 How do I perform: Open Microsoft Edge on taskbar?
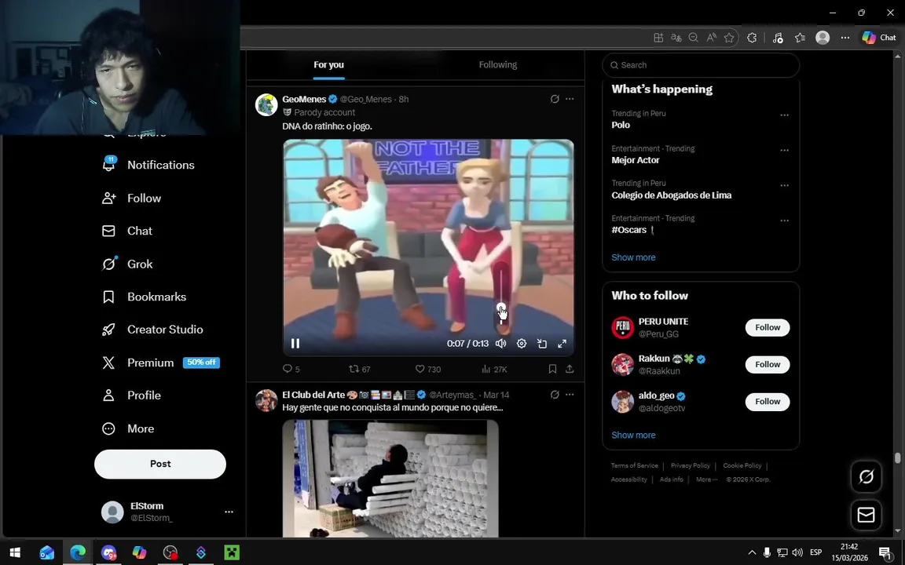[78, 553]
